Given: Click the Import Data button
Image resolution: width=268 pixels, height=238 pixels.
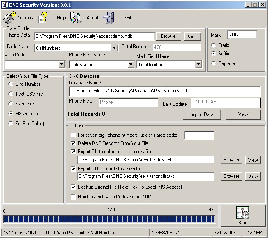Looking at the screenshot, I should (x=202, y=114).
